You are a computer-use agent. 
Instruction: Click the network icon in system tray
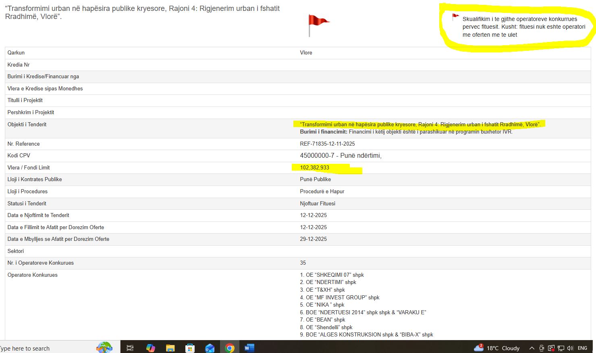tap(561, 348)
